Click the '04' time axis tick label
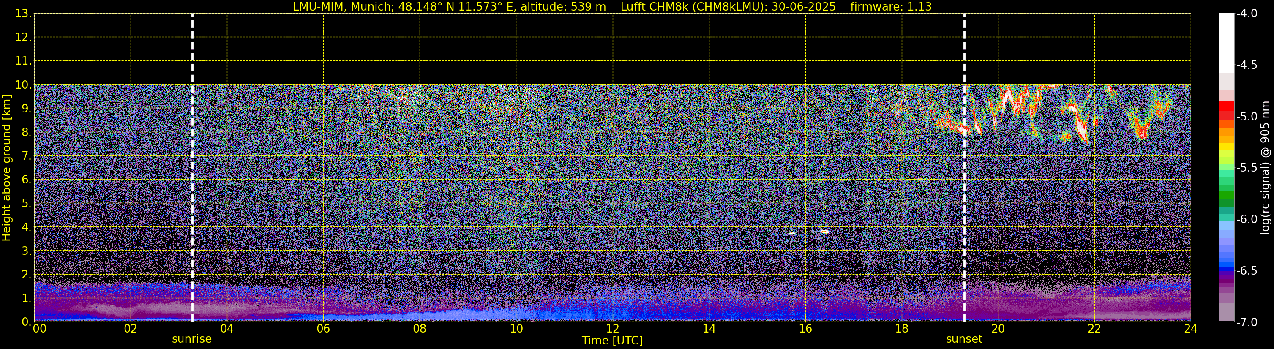This screenshot has height=349, width=1274. pyautogui.click(x=227, y=329)
